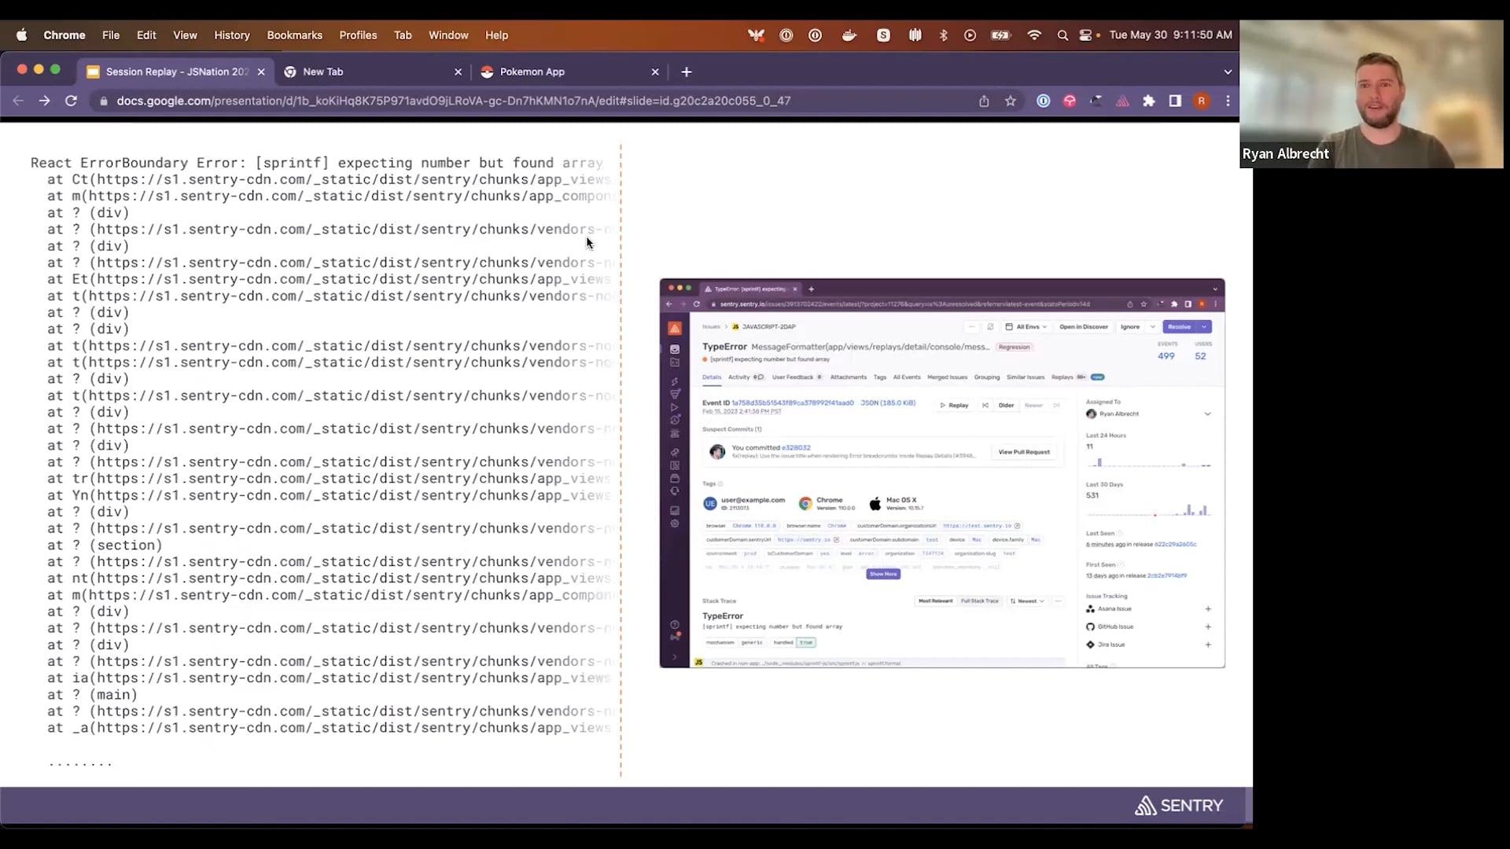Screen dimensions: 1510x849
Task: Click the Sentry extension icon in the toolbar
Action: tap(1122, 101)
